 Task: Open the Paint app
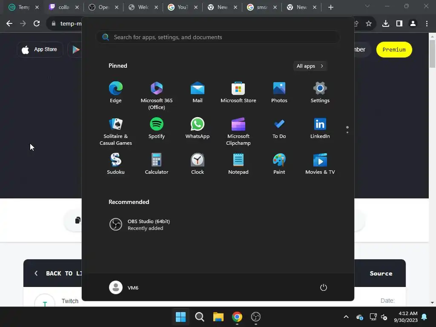pyautogui.click(x=279, y=164)
